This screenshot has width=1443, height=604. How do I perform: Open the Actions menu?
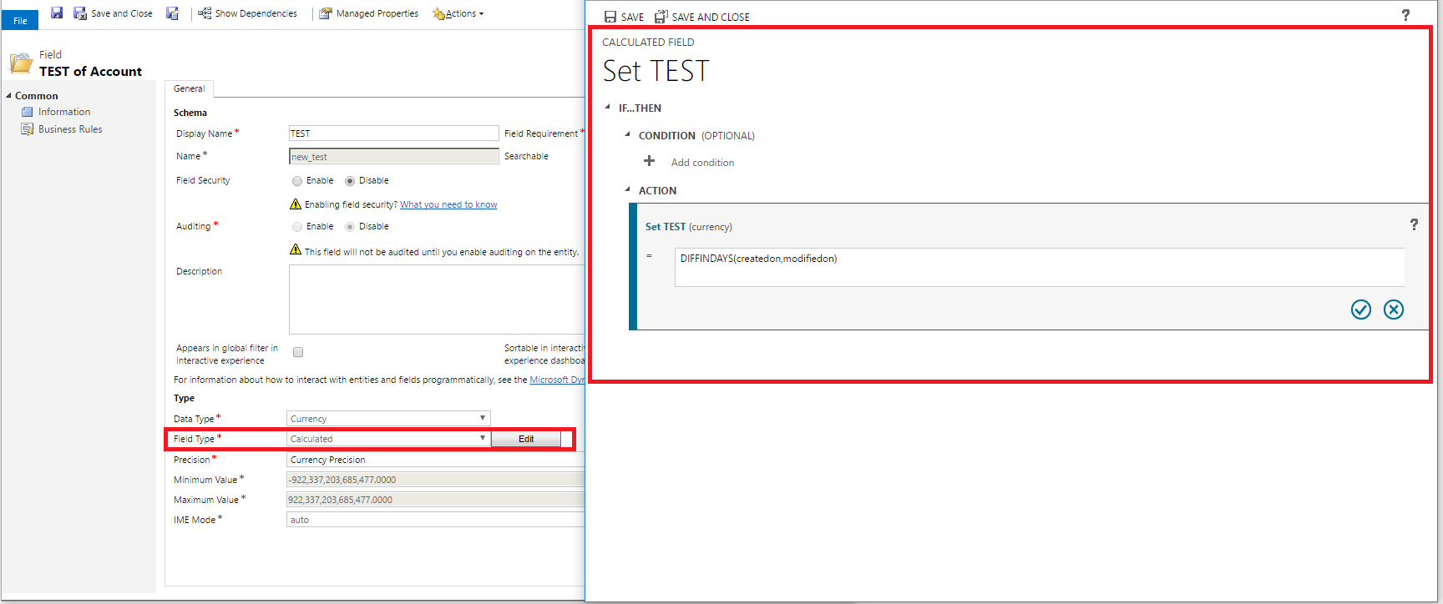click(458, 13)
